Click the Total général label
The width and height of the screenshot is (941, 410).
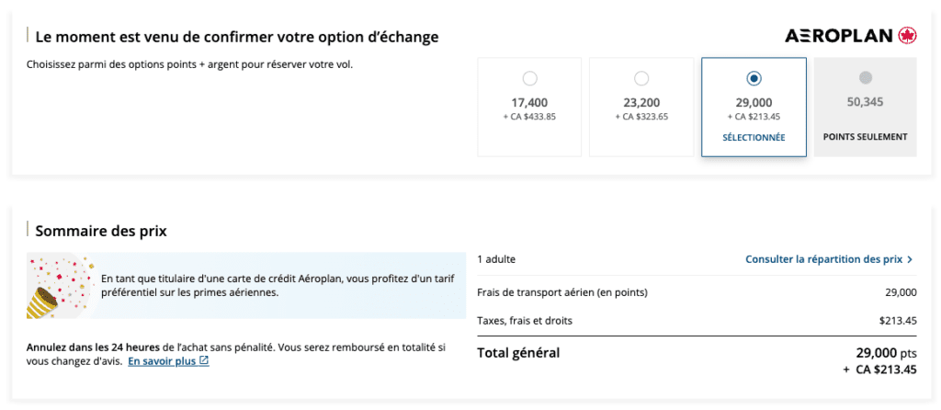(518, 353)
